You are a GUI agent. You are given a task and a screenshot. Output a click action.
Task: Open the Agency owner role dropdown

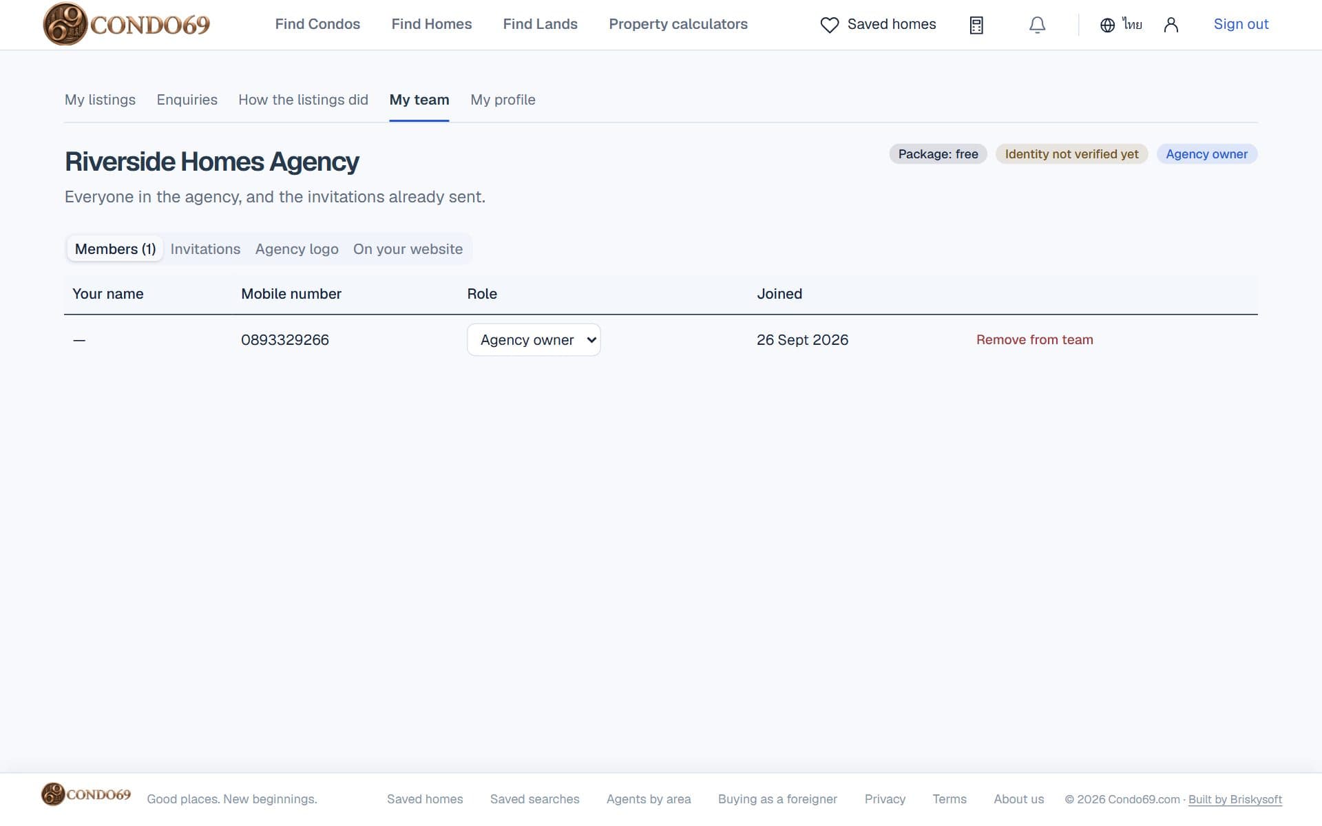534,340
